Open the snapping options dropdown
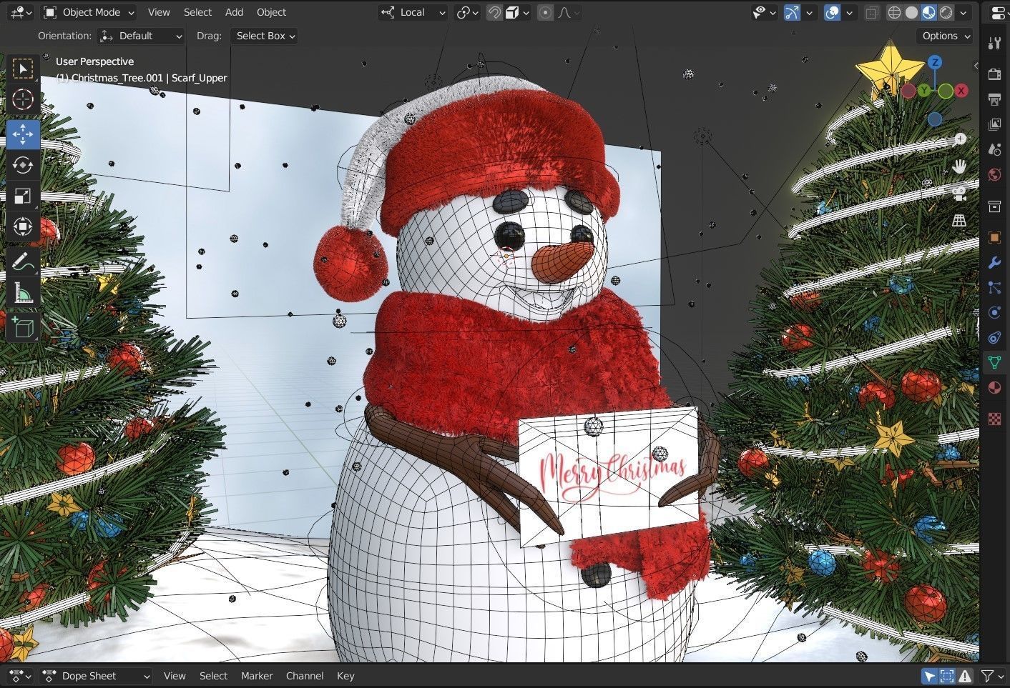Screen dimensions: 1010x688 517,12
